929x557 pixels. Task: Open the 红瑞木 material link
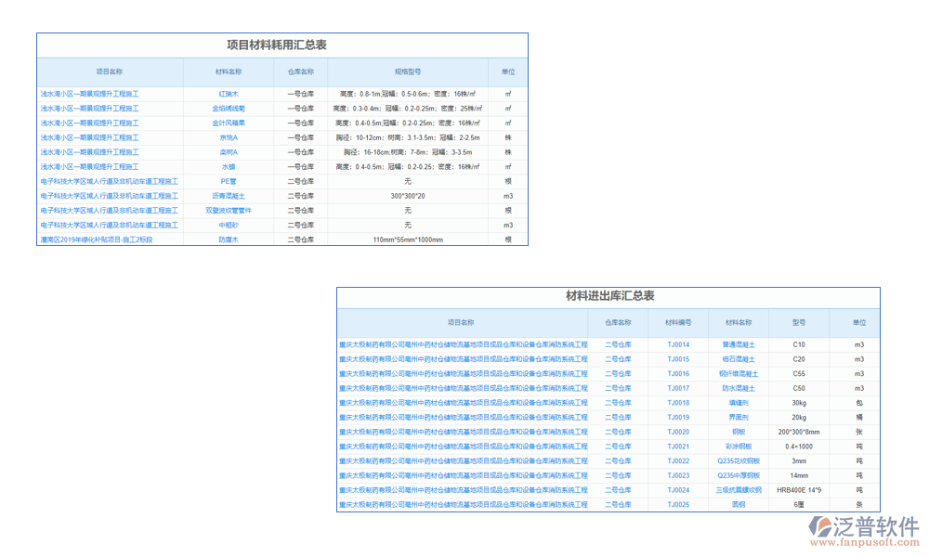(x=229, y=94)
